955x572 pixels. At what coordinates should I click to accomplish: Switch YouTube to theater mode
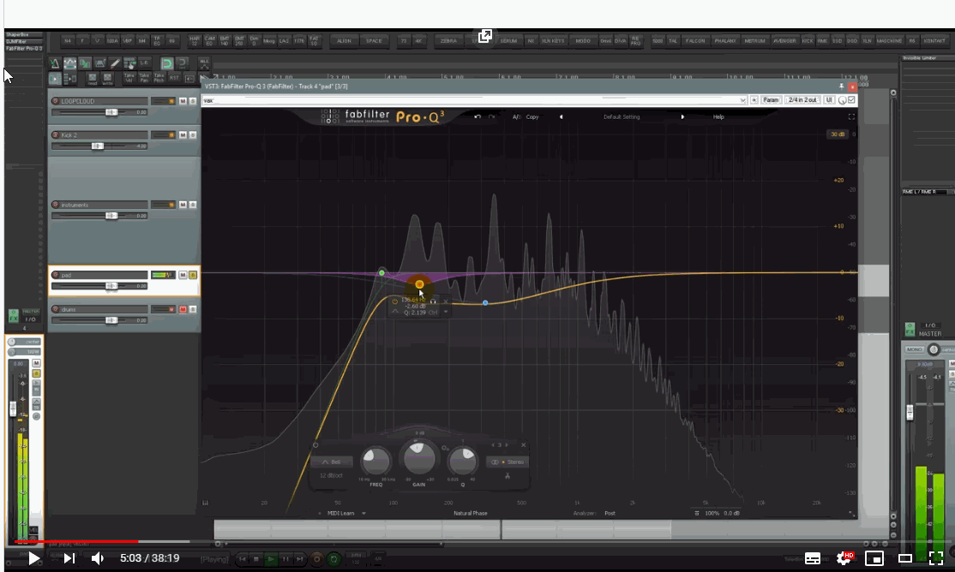tap(905, 558)
